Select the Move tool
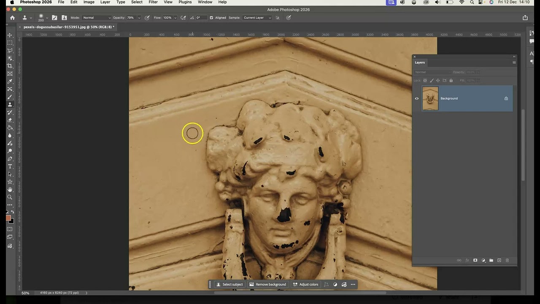Viewport: 540px width, 304px height. 10,35
